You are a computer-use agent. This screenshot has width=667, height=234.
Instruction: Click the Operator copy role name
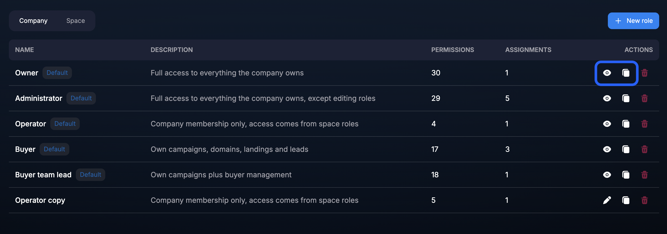click(x=40, y=200)
